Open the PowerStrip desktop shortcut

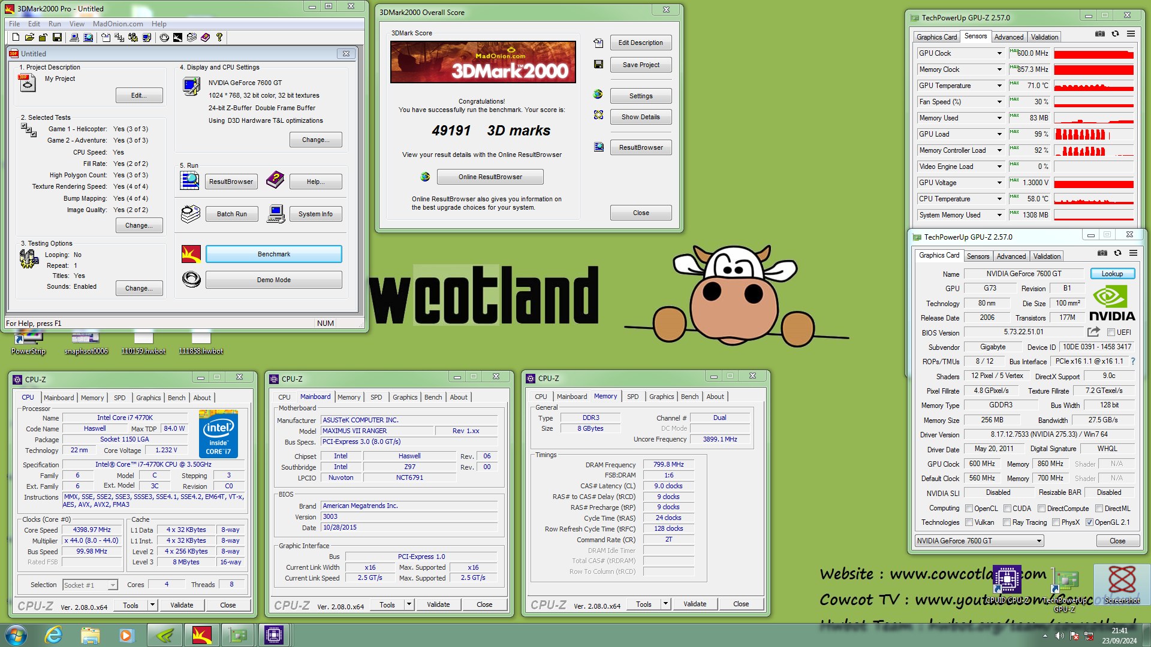point(28,343)
